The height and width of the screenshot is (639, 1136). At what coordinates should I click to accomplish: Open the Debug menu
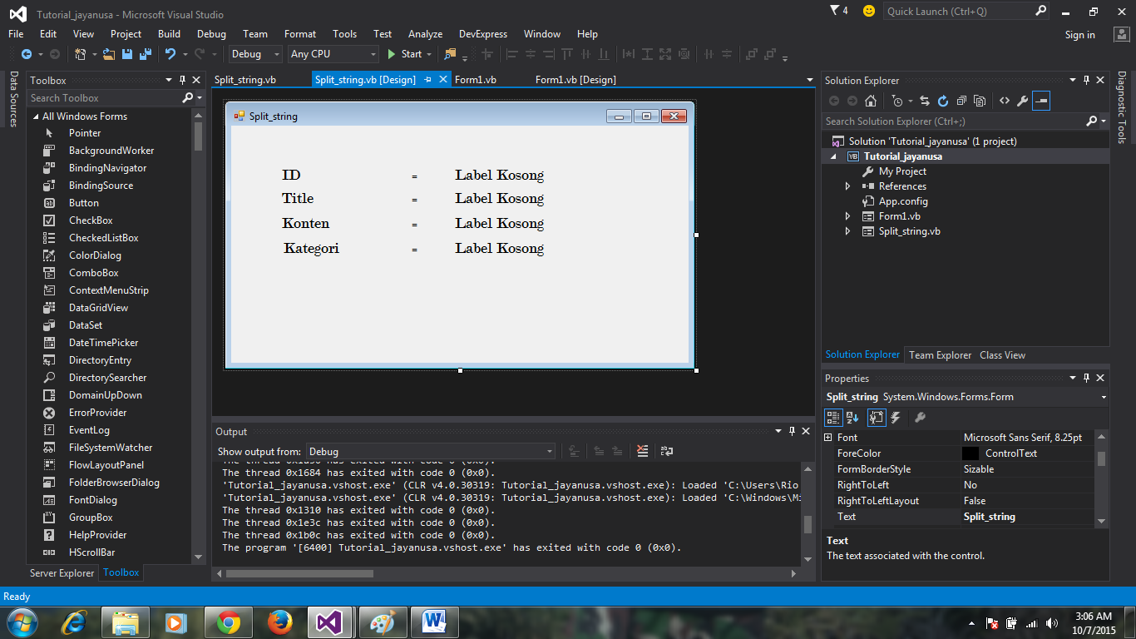211,34
